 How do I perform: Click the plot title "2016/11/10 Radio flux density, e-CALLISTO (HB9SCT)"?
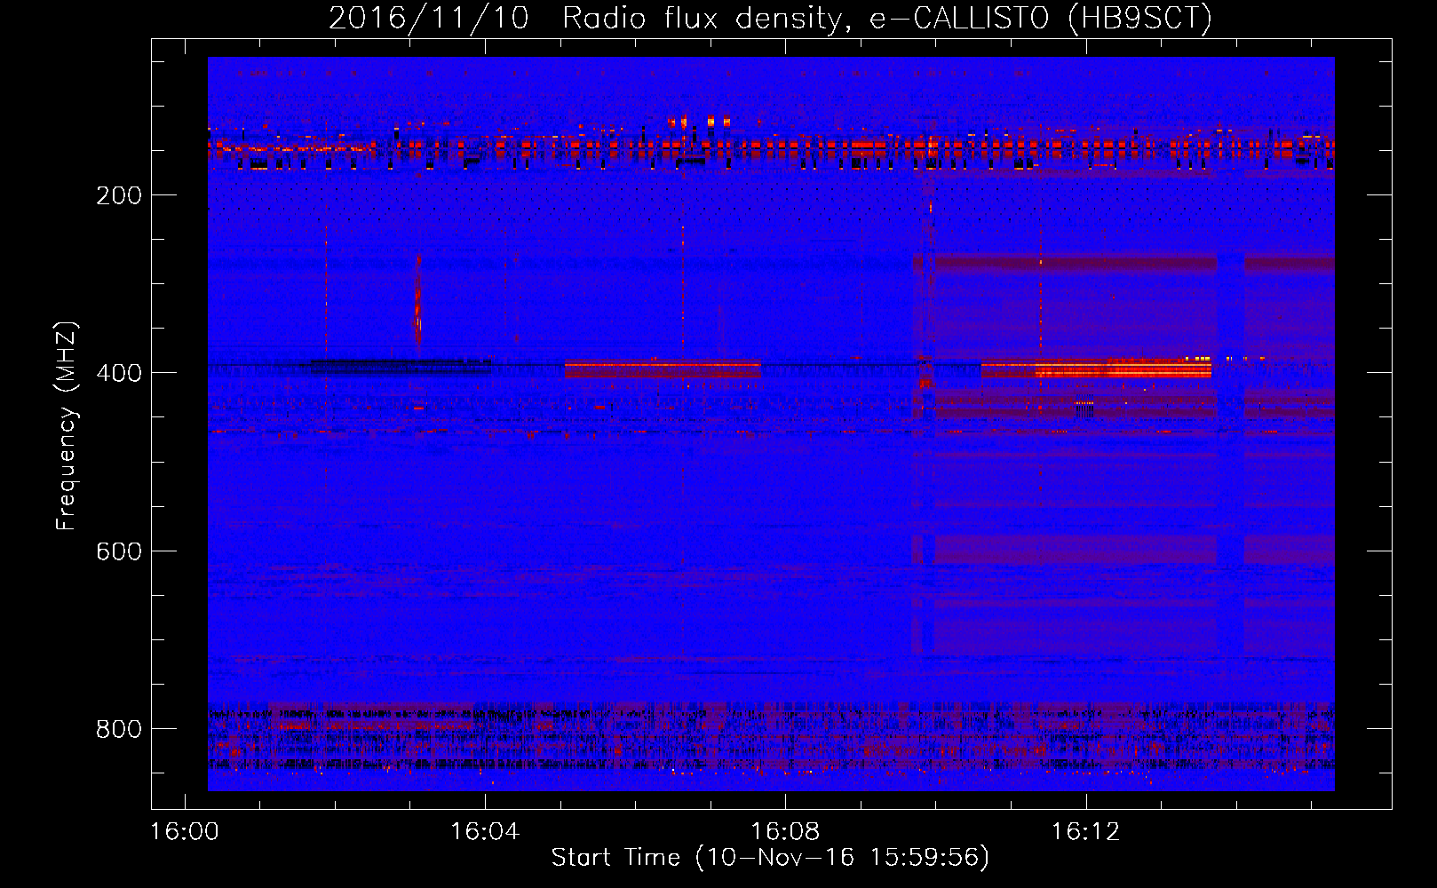(x=770, y=18)
